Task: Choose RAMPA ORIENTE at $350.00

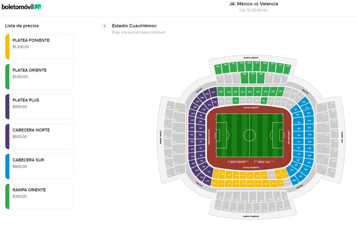Action: 39,196
